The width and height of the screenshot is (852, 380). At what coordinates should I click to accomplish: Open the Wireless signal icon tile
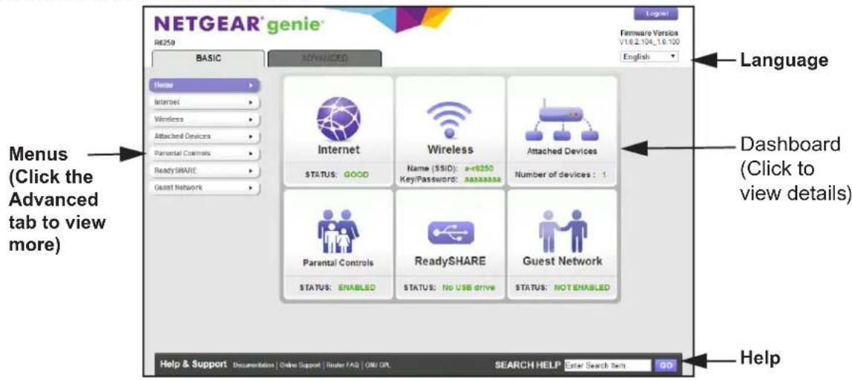449,119
